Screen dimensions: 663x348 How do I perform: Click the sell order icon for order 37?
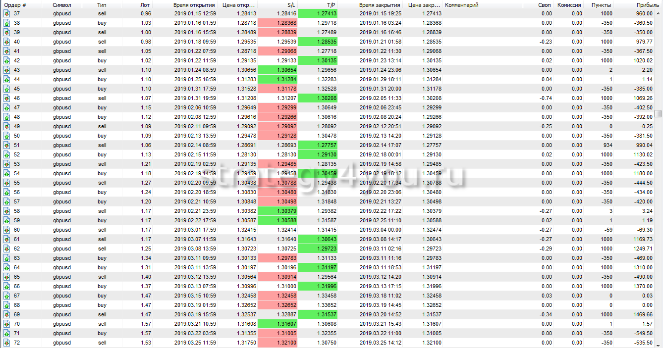(x=6, y=14)
